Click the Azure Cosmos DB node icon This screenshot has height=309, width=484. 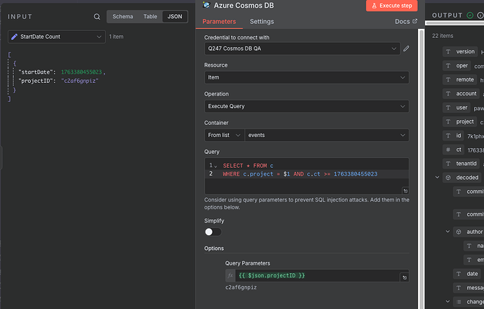pyautogui.click(x=206, y=5)
